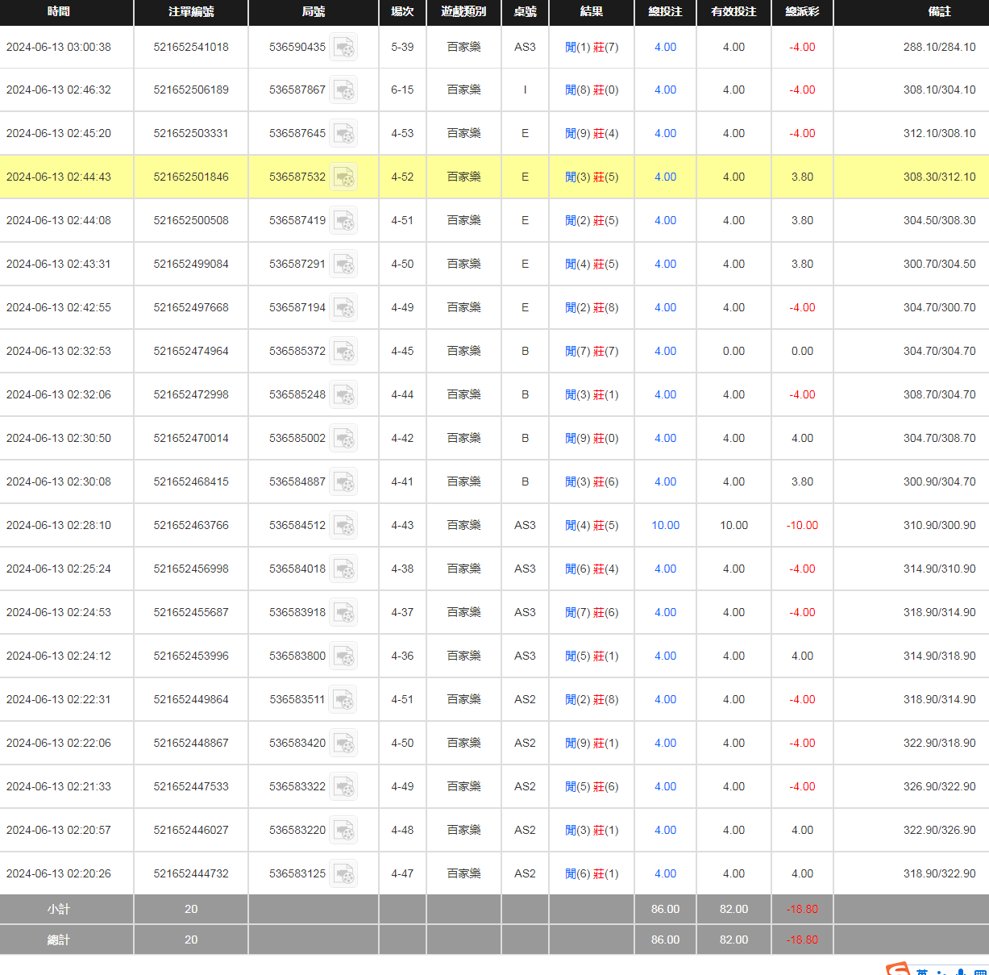The image size is (989, 975).
Task: Click the Sogou input method logo
Action: (897, 969)
